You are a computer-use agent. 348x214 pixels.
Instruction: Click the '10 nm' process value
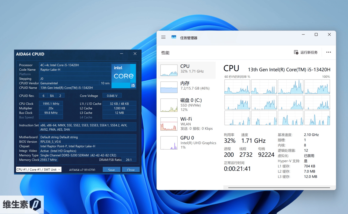coord(105,83)
